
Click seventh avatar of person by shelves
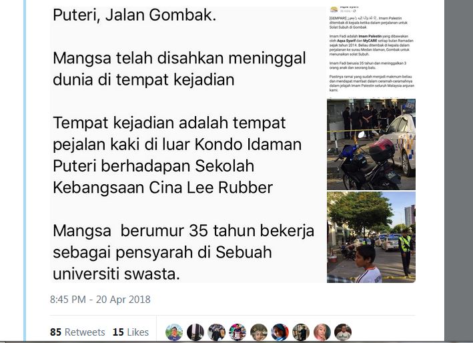click(301, 332)
